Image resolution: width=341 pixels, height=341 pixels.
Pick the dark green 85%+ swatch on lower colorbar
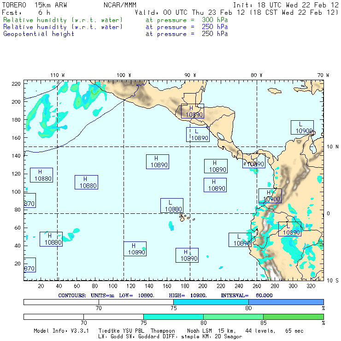click(x=294, y=317)
